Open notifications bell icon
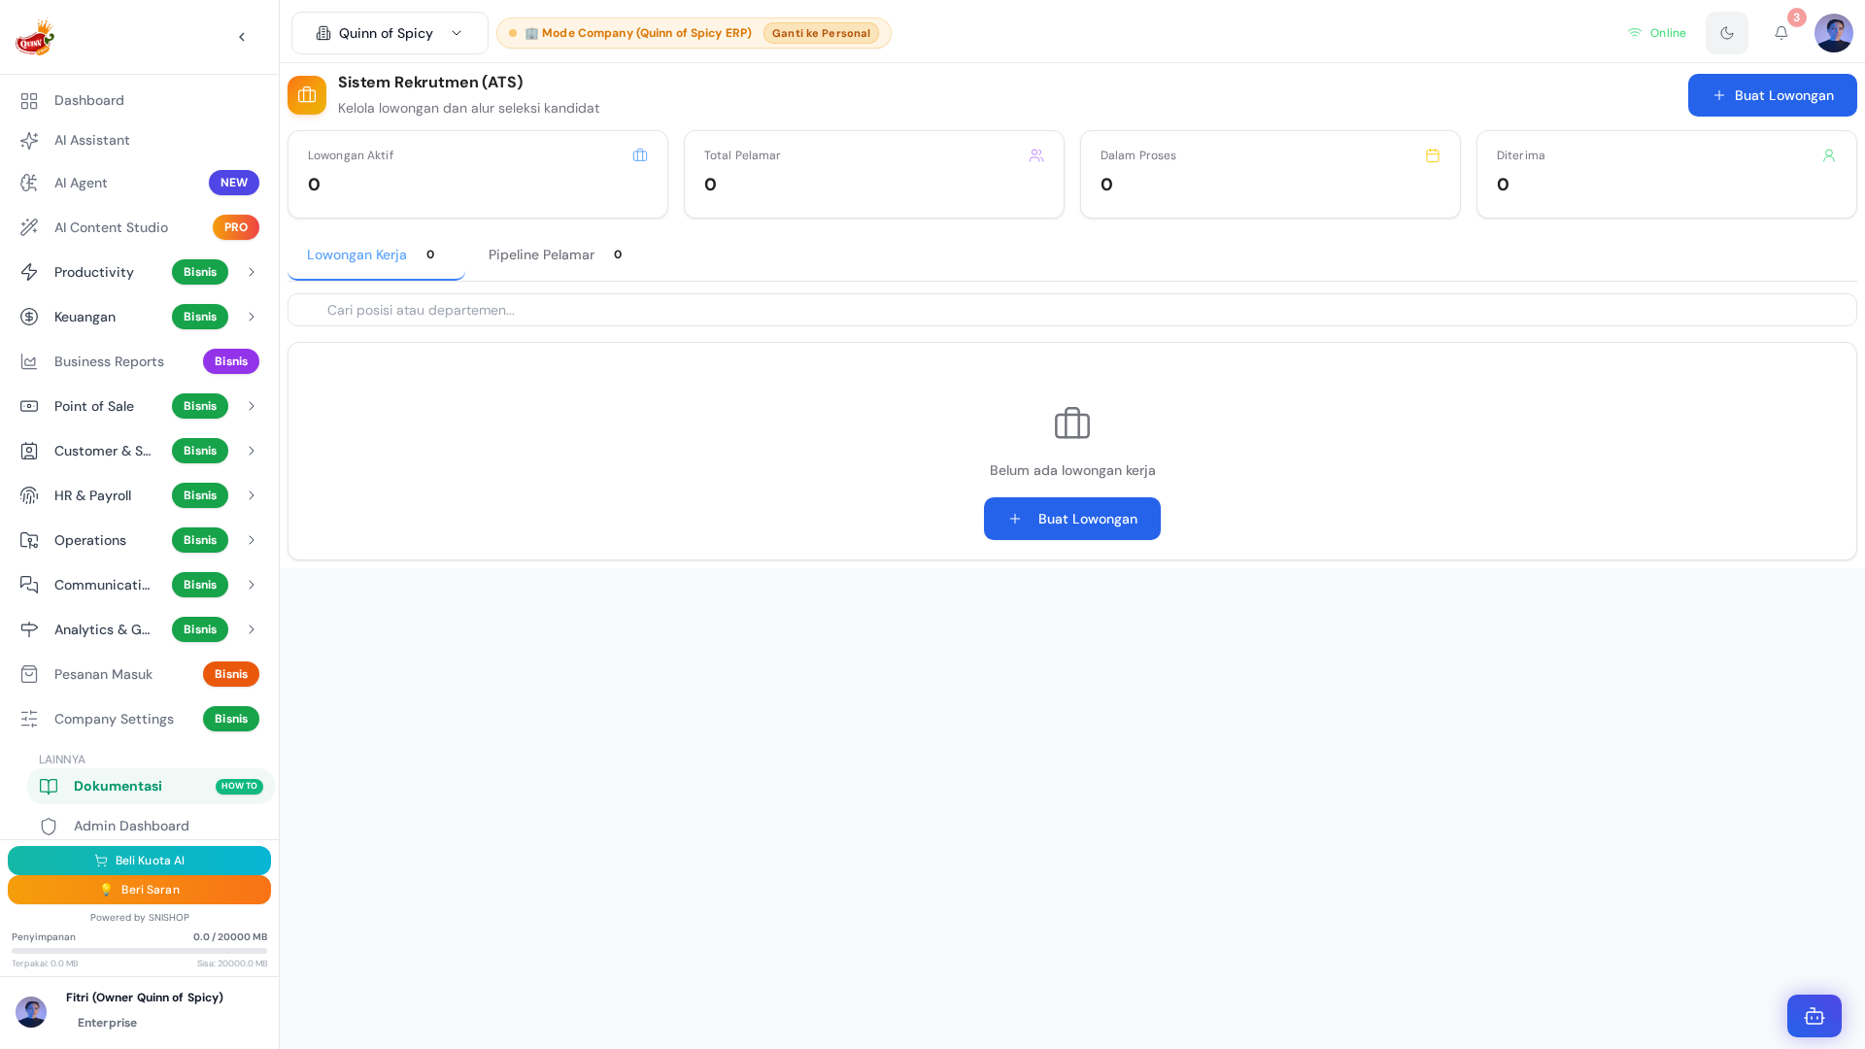The image size is (1865, 1049). tap(1780, 33)
